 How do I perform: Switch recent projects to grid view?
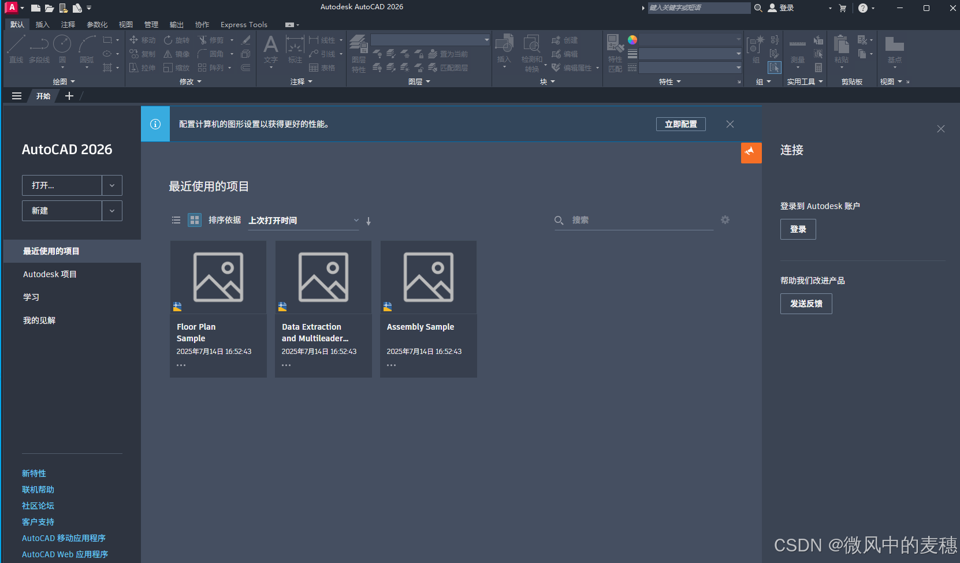[195, 220]
